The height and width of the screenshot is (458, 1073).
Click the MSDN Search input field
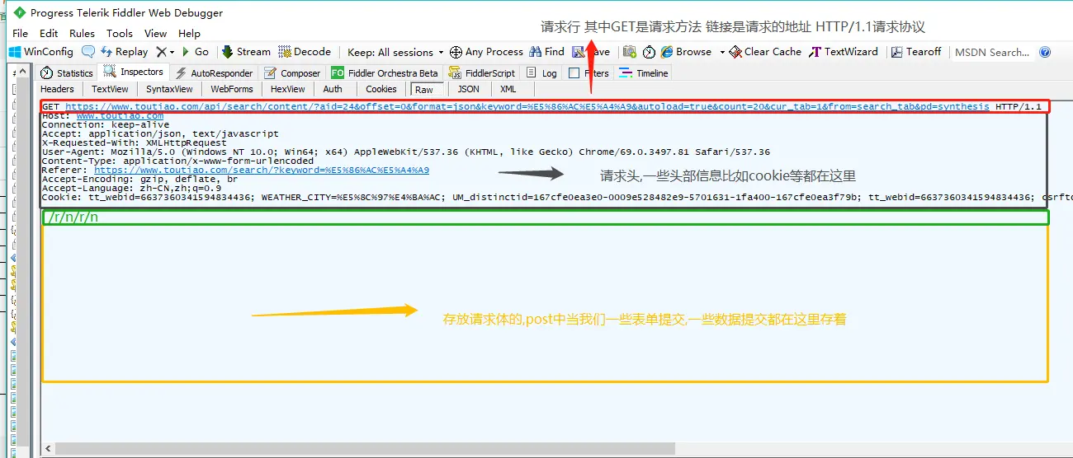[x=992, y=53]
